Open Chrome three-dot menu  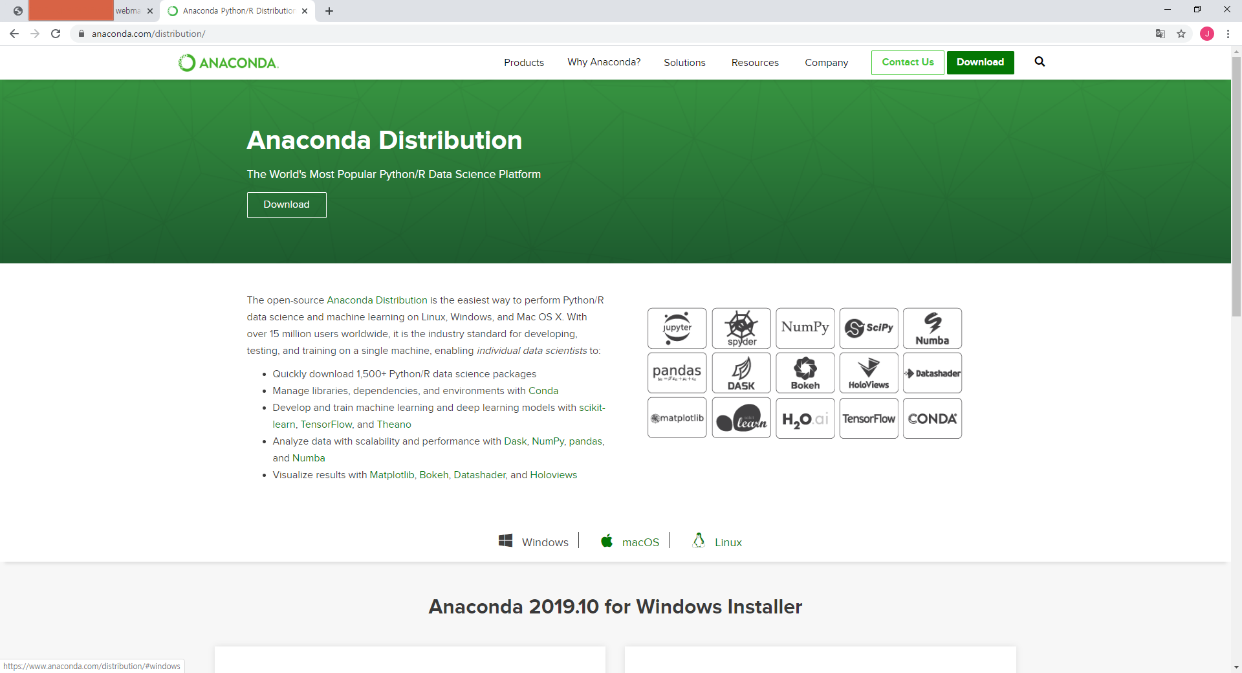(1228, 34)
